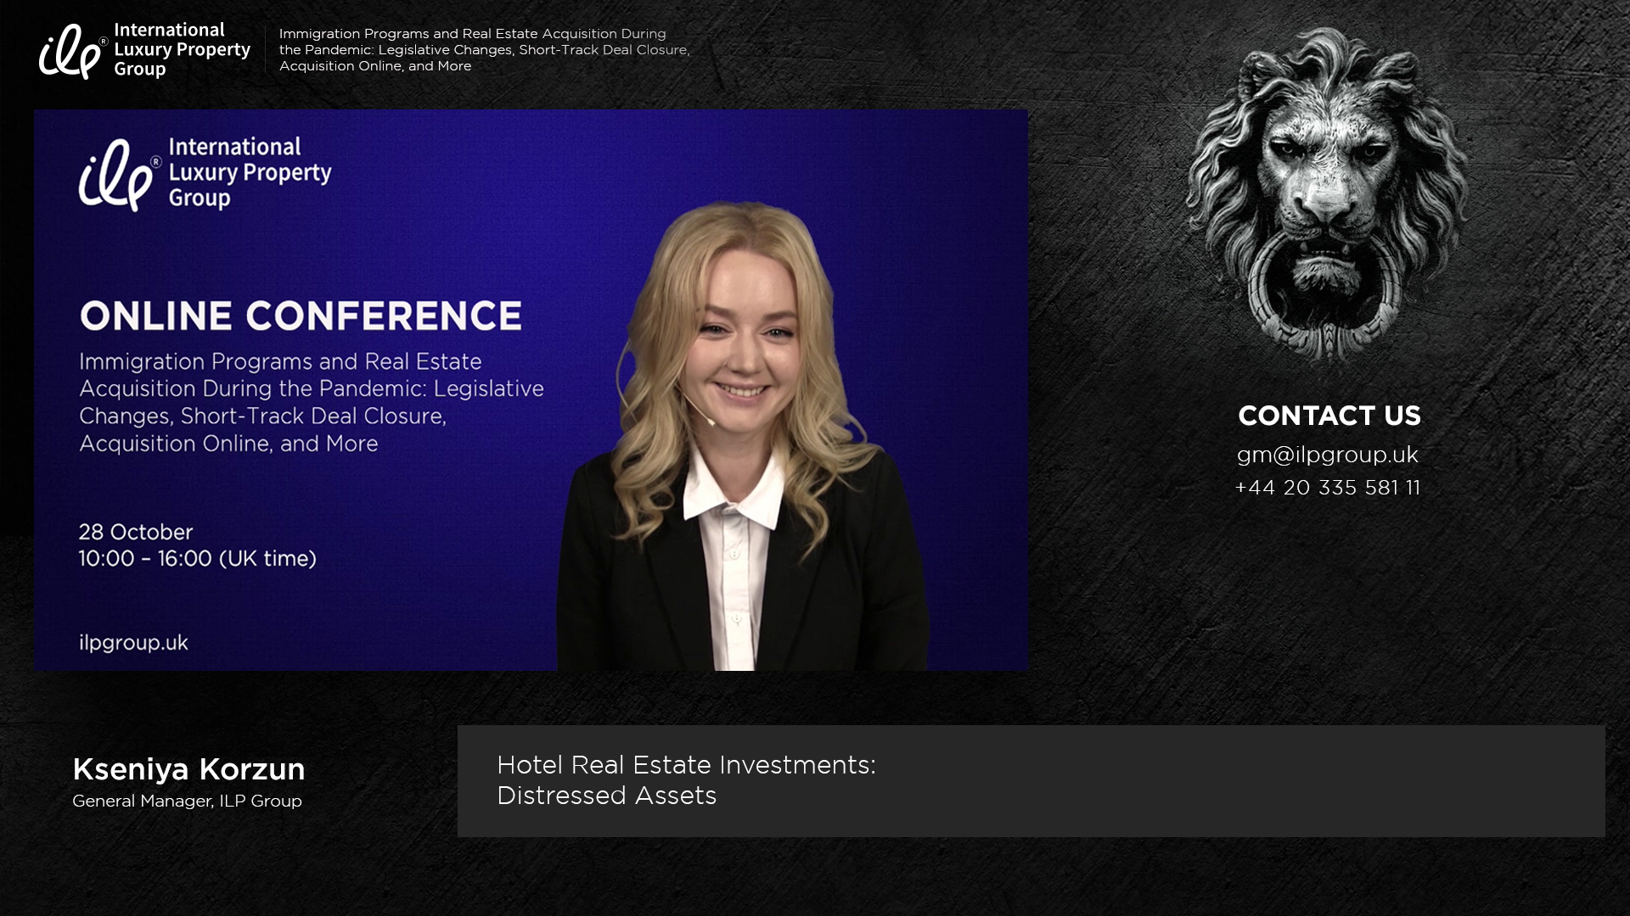Click the gm@ilpgroup.uk email address
1630x916 pixels.
(1327, 455)
